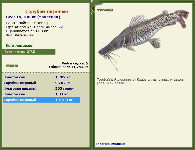Click the Трофейный экземпляр description text
Screen dimensions: 195x150
pos(141,81)
